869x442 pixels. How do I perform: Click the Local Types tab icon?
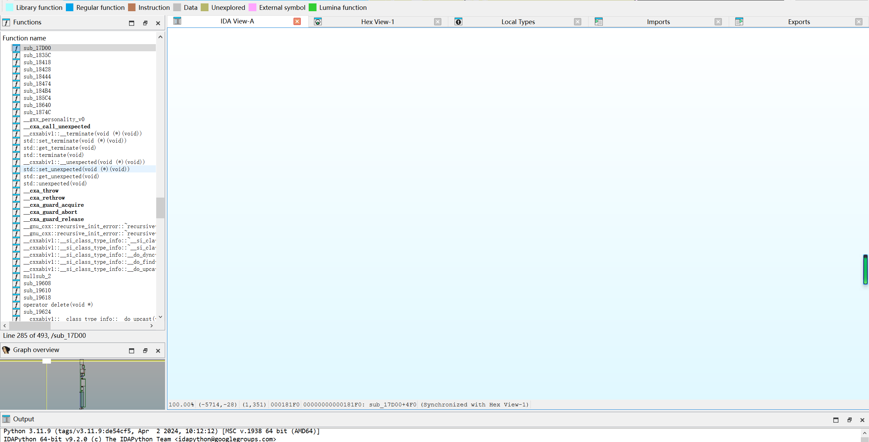point(458,22)
